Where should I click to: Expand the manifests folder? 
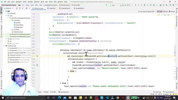coord(6,13)
